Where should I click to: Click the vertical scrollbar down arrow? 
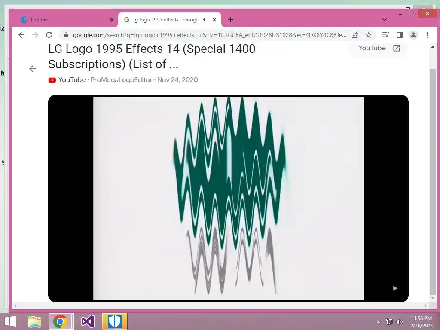point(433,298)
